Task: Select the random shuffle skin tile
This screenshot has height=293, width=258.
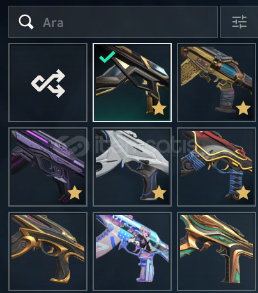Action: point(48,83)
